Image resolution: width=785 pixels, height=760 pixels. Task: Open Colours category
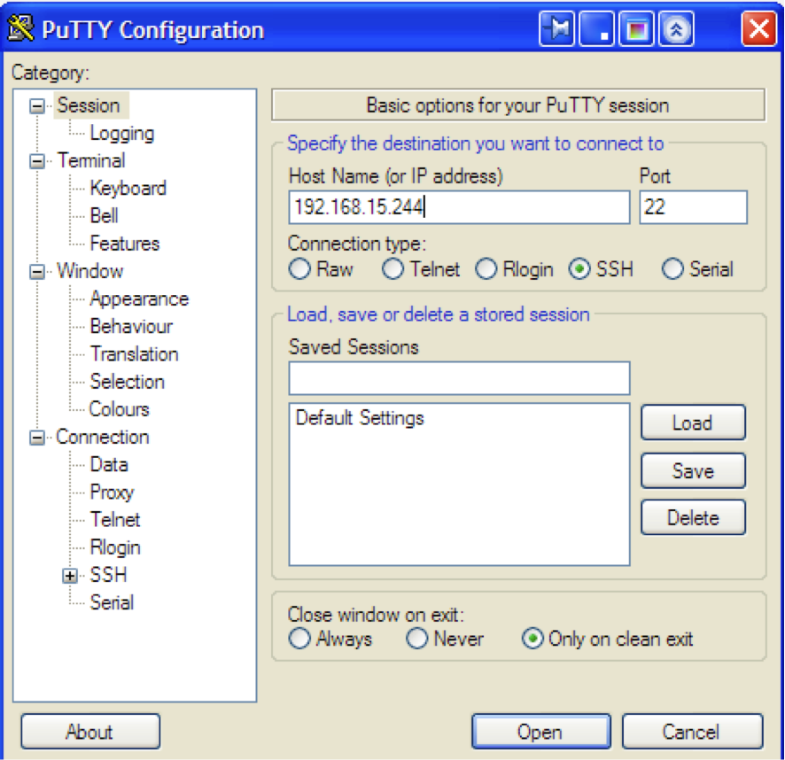[119, 409]
